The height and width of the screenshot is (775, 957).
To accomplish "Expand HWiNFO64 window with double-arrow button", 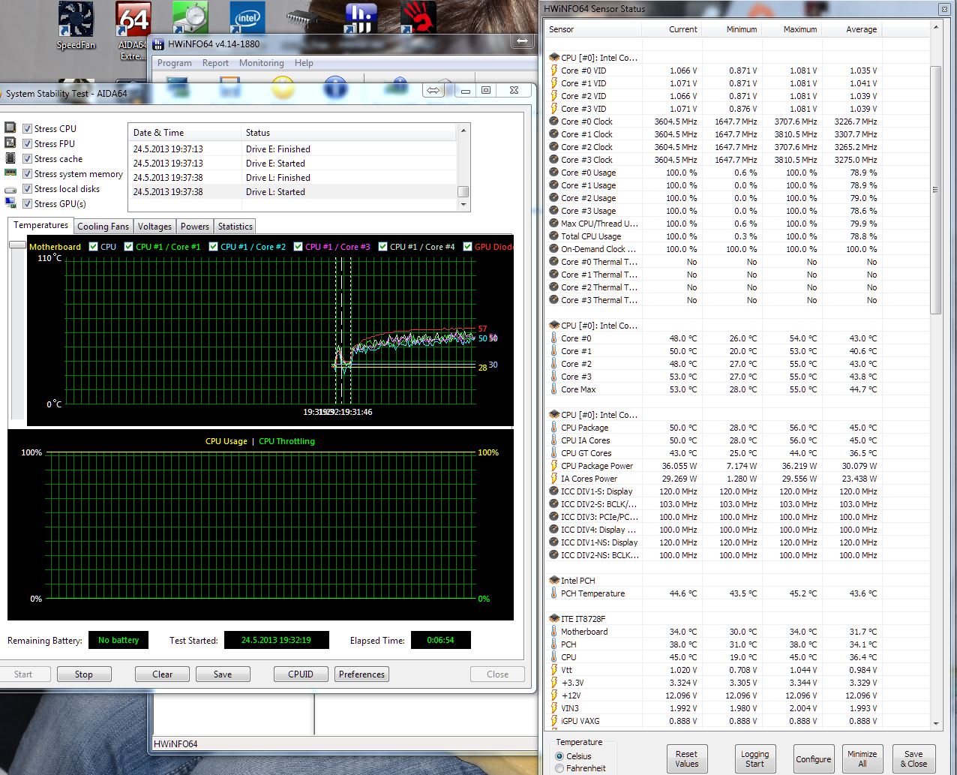I will pos(522,41).
